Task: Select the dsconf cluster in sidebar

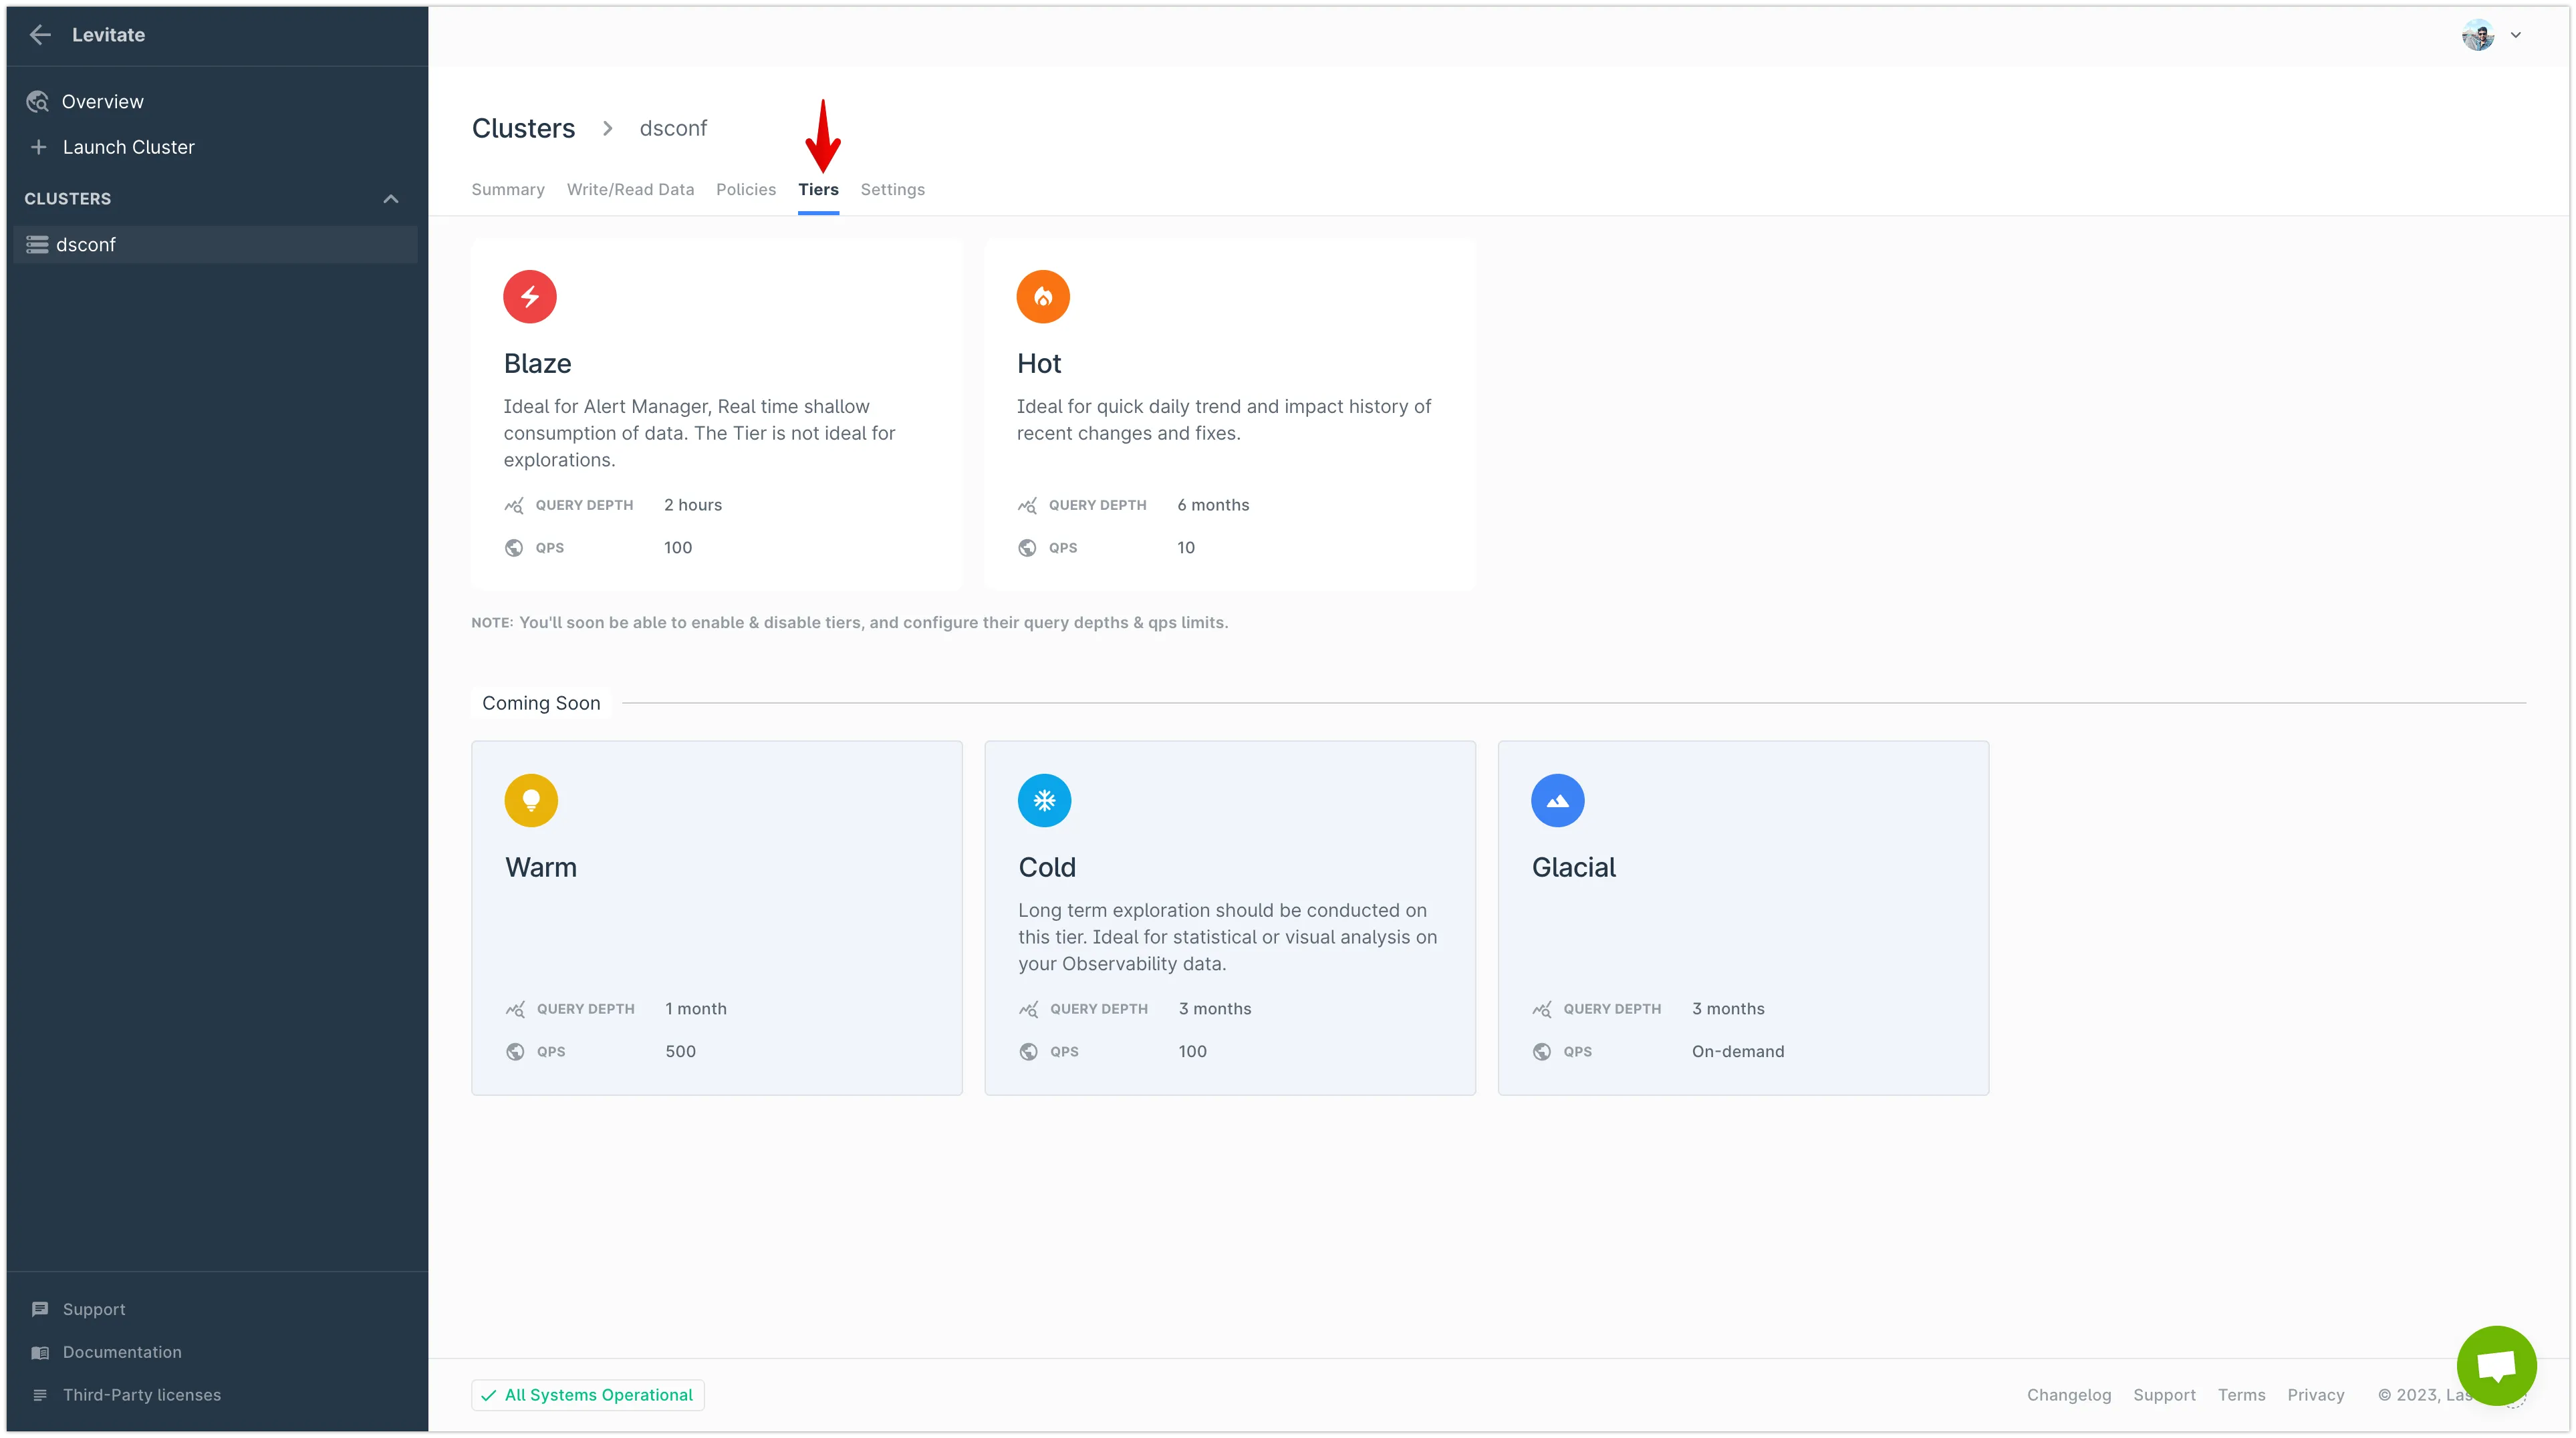Action: 86,245
